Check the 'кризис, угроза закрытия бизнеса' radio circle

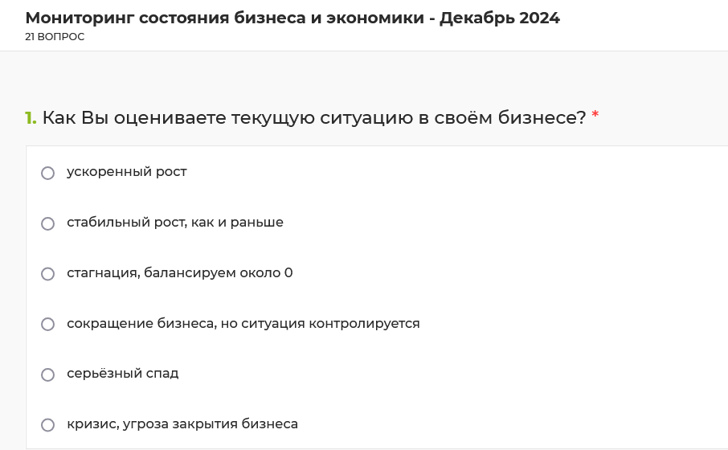[48, 425]
